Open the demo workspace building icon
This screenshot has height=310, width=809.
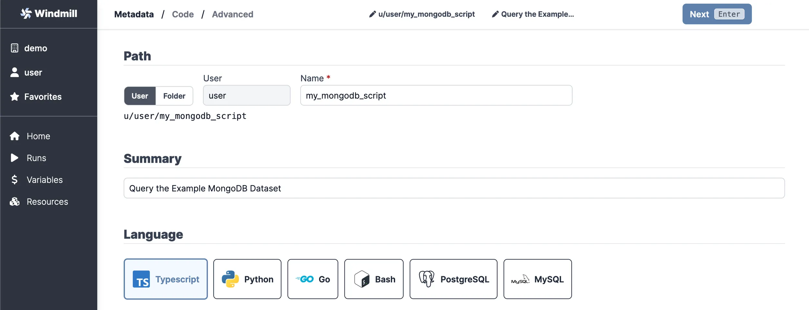(x=15, y=48)
